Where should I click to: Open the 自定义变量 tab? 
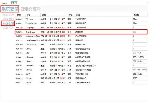click(30, 9)
